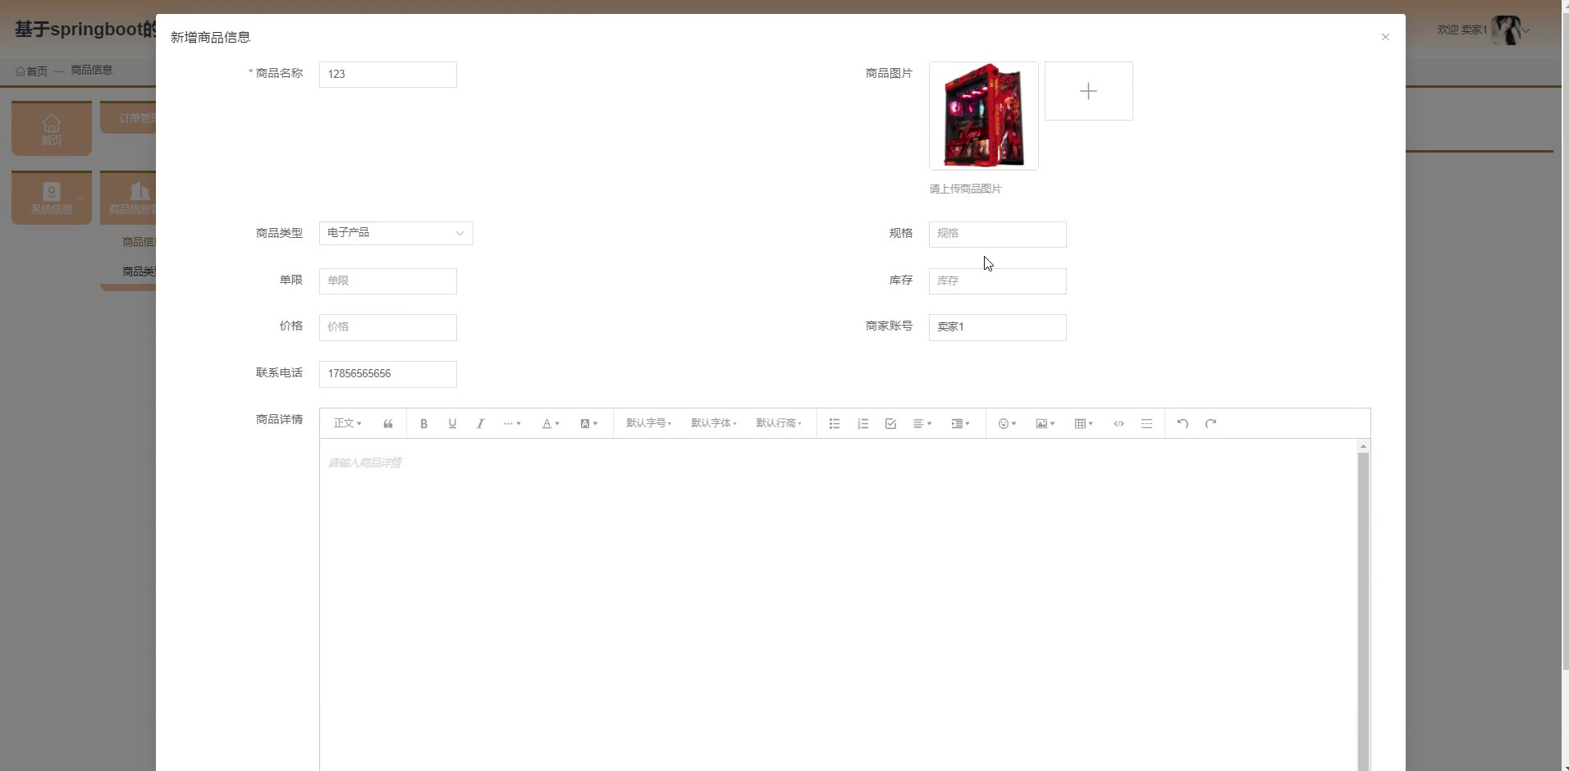Viewport: 1569px width, 771px height.
Task: Click the 请上传商品图片 hint text
Action: coord(965,189)
